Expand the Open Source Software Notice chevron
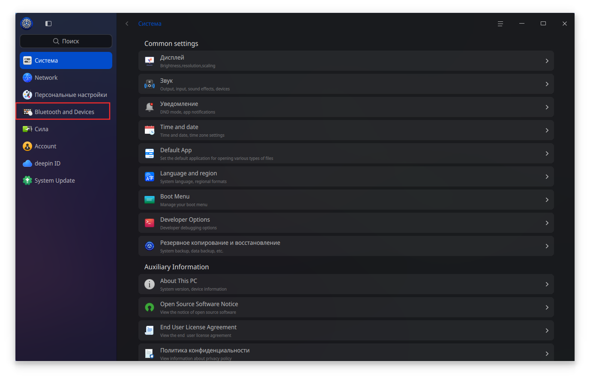The height and width of the screenshot is (379, 590). click(547, 307)
